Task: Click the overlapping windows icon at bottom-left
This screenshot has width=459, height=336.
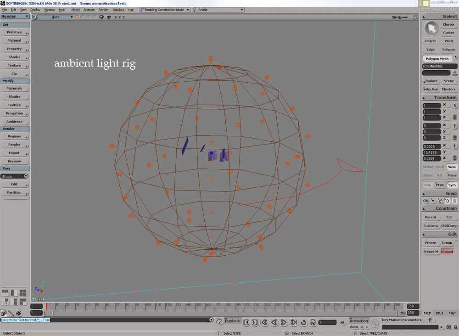Action: [x=4, y=313]
